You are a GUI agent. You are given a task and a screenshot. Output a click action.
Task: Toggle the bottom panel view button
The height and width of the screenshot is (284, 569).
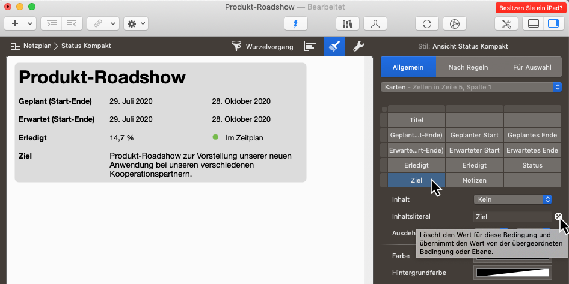coord(532,23)
